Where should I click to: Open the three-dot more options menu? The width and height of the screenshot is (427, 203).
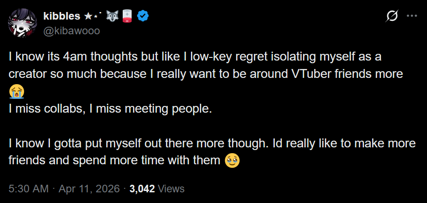412,16
